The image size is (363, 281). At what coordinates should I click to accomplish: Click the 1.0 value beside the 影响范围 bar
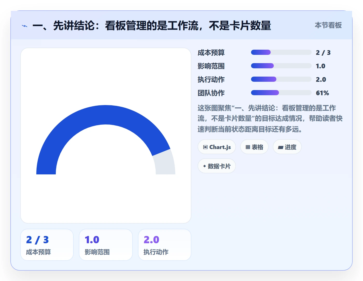[320, 66]
